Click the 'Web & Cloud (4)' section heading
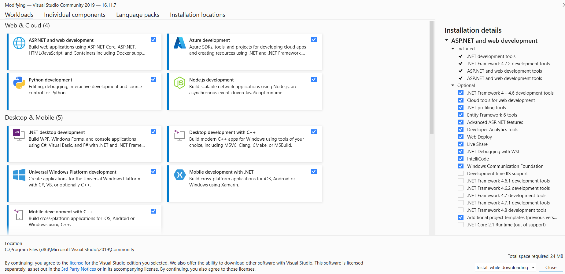Image resolution: width=565 pixels, height=274 pixels. (x=27, y=25)
